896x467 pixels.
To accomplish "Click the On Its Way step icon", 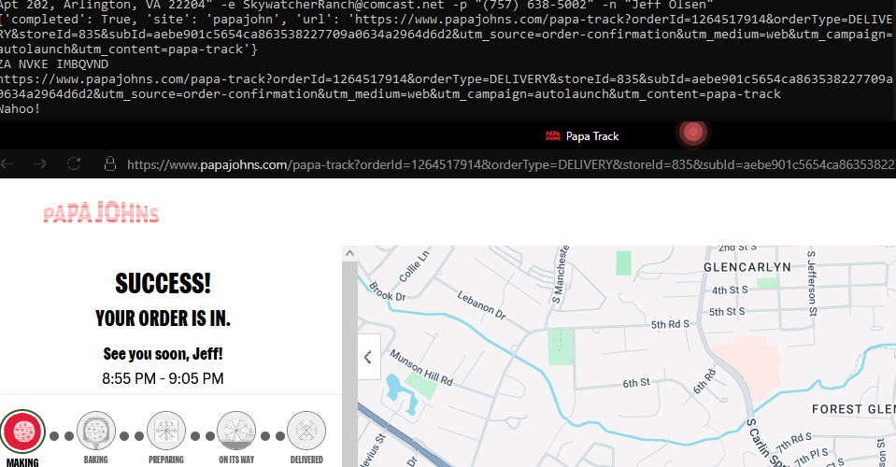I will [x=236, y=432].
